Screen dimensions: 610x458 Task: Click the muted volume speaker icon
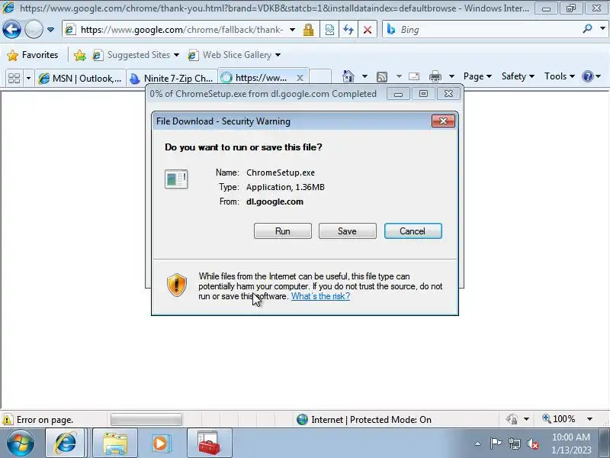tap(533, 443)
